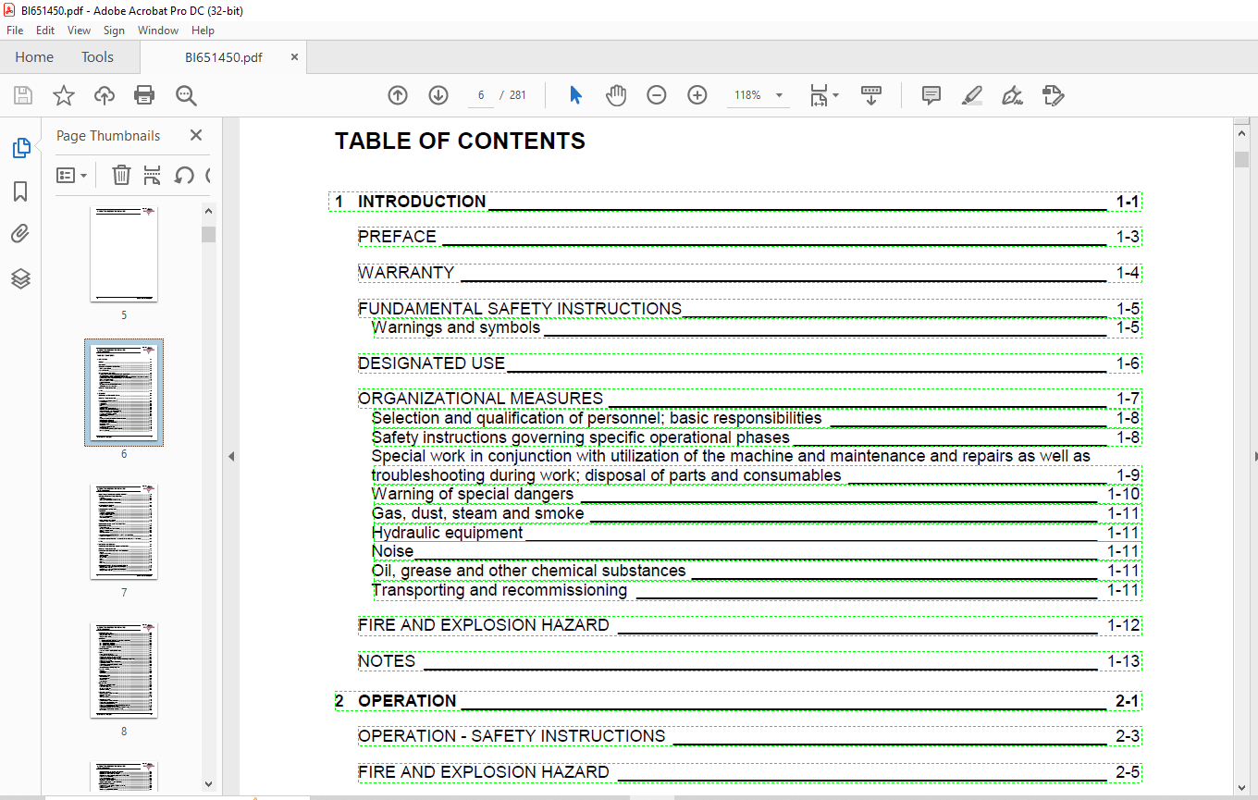Collapse the navigation pane with the left arrow
This screenshot has height=800, width=1258.
pyautogui.click(x=231, y=456)
